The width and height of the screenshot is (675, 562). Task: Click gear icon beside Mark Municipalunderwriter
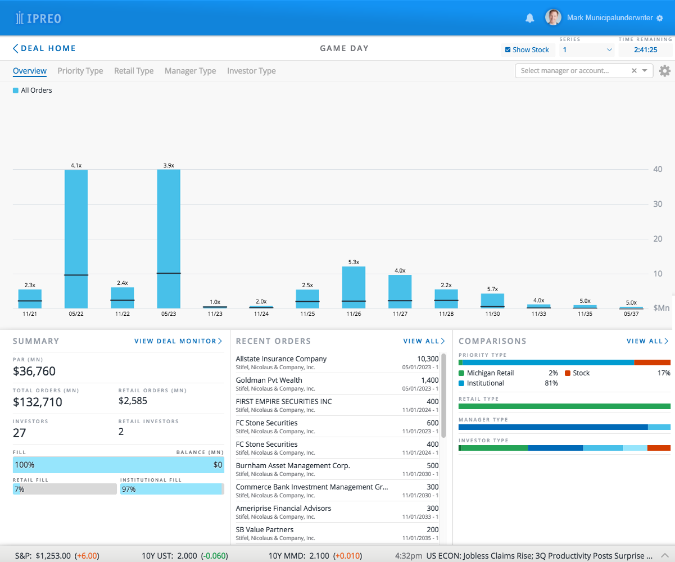(x=659, y=18)
